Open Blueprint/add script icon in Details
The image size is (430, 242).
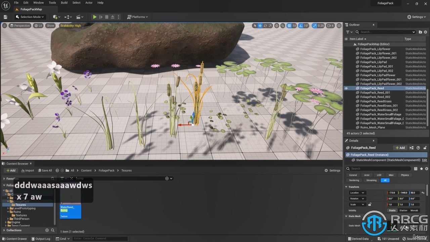tap(412, 148)
